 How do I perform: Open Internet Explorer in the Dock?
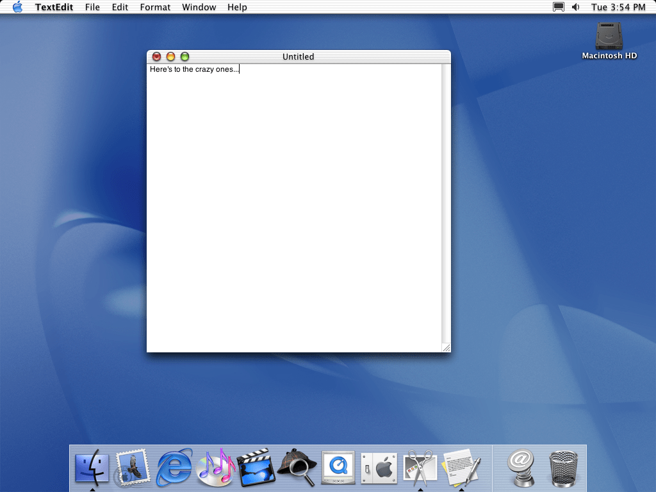[174, 467]
